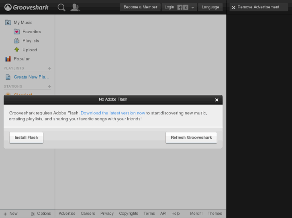Open My Music in sidebar
Image resolution: width=292 pixels, height=218 pixels.
tap(23, 22)
